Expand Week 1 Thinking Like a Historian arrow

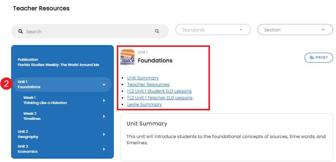coord(104,100)
